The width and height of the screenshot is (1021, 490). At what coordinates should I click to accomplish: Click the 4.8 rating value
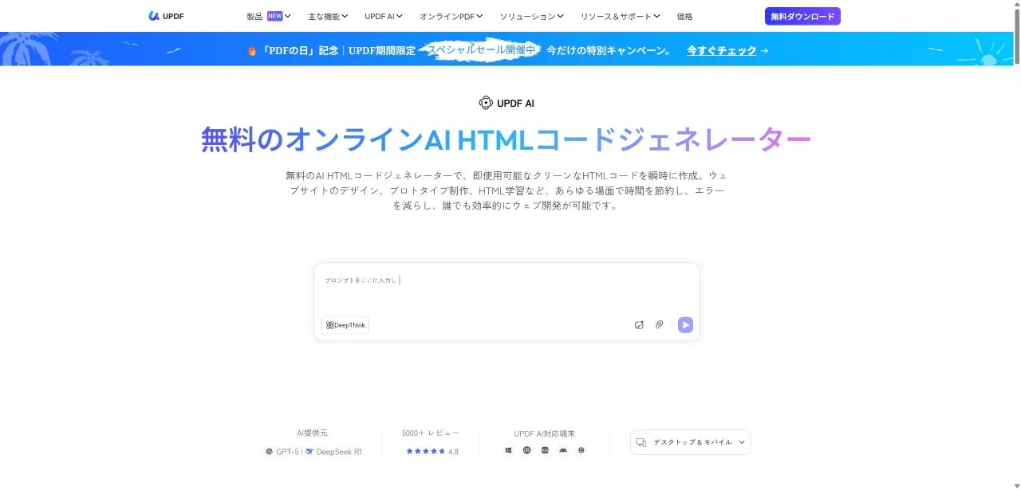click(453, 452)
